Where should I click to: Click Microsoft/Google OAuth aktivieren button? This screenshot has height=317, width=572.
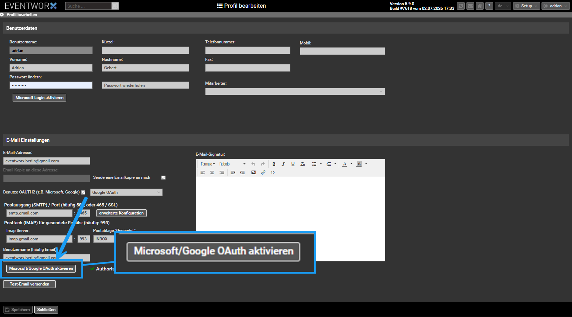pyautogui.click(x=41, y=268)
